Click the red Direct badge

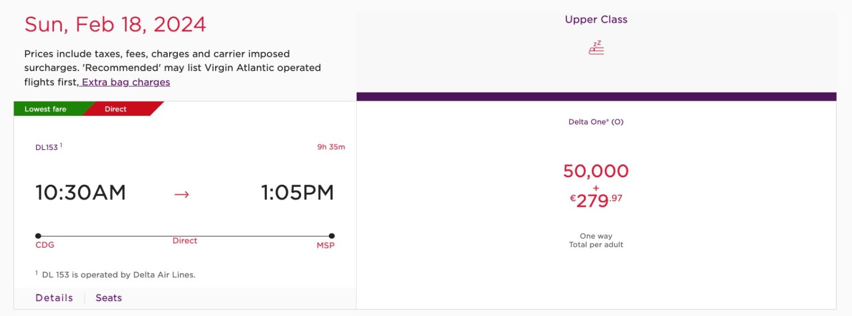pos(116,109)
